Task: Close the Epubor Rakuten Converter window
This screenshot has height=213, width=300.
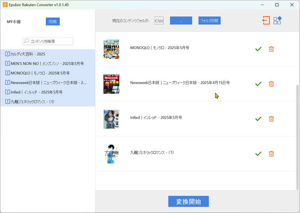Action: [x=292, y=5]
